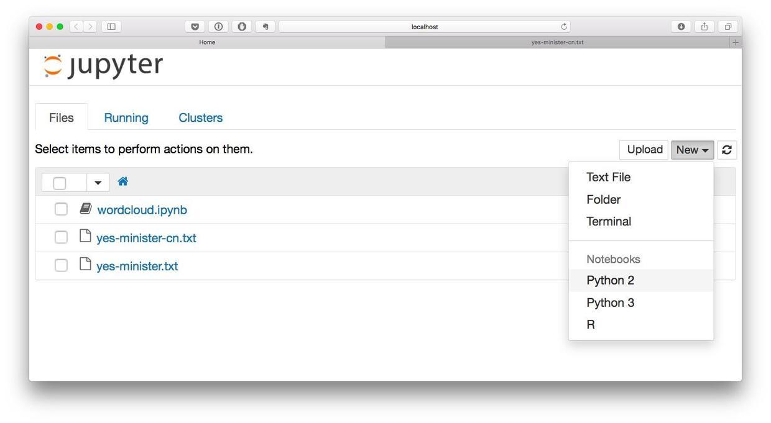
Task: Click the Safari share icon
Action: pyautogui.click(x=704, y=26)
